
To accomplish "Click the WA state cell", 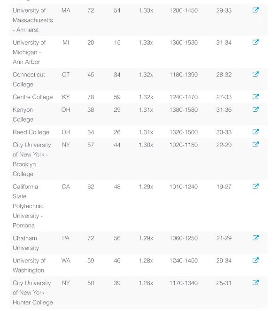I will tap(66, 260).
